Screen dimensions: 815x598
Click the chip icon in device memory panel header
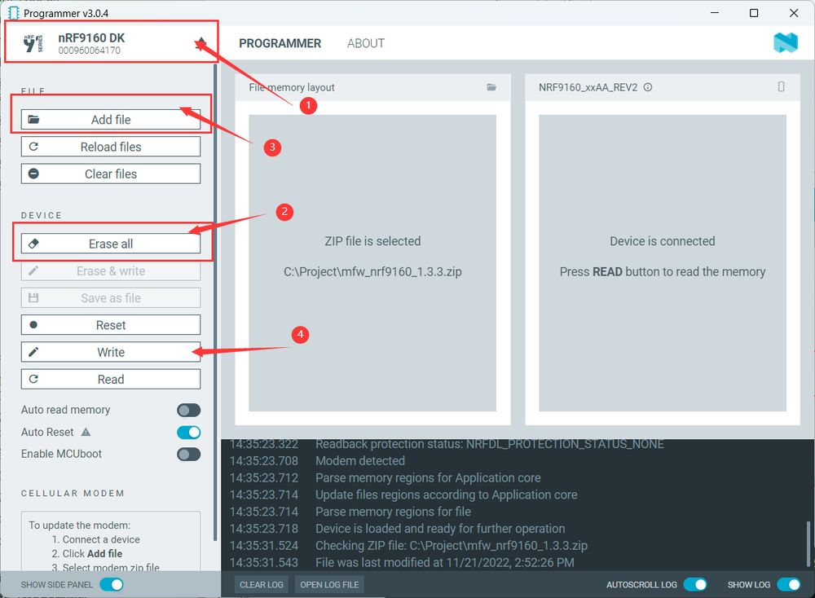tap(781, 86)
